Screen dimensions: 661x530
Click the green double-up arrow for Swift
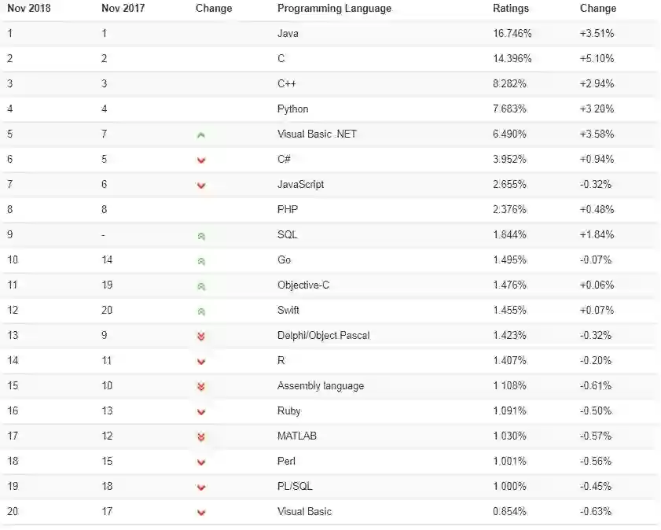tap(201, 311)
